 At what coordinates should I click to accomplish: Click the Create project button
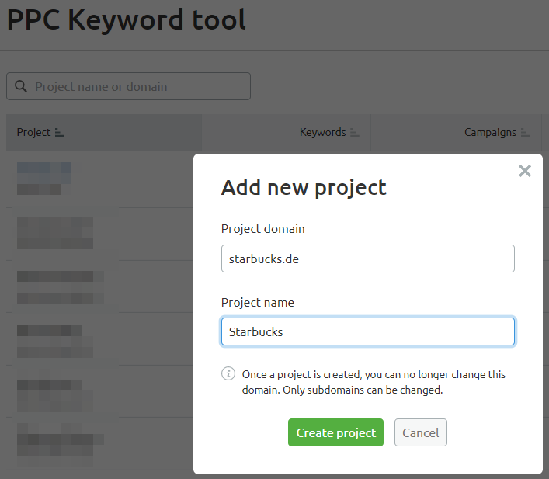point(335,432)
